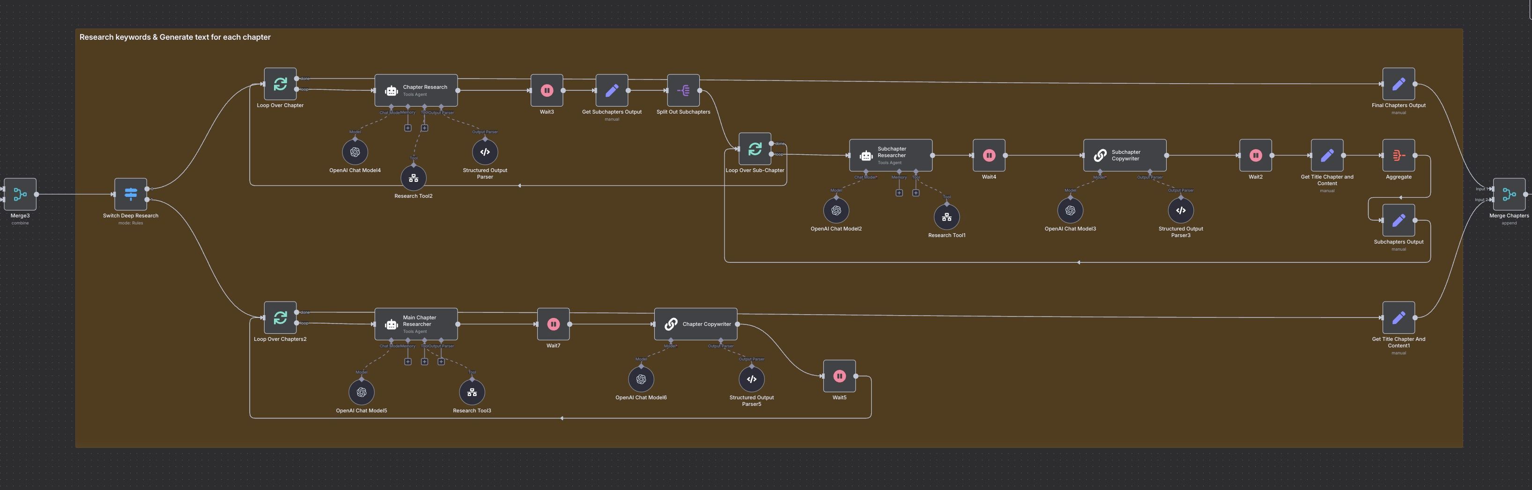Click the Wait5 pause node
The image size is (1532, 490).
[840, 376]
